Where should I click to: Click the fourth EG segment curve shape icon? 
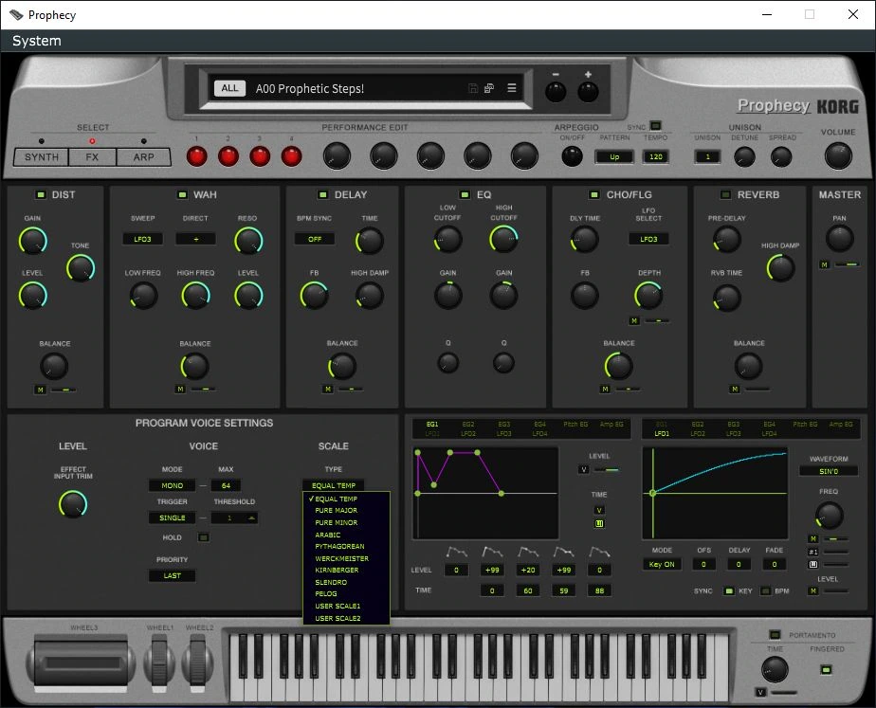click(564, 553)
